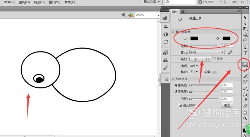Select the Hand tool
This screenshot has height=137, width=250.
click(245, 113)
